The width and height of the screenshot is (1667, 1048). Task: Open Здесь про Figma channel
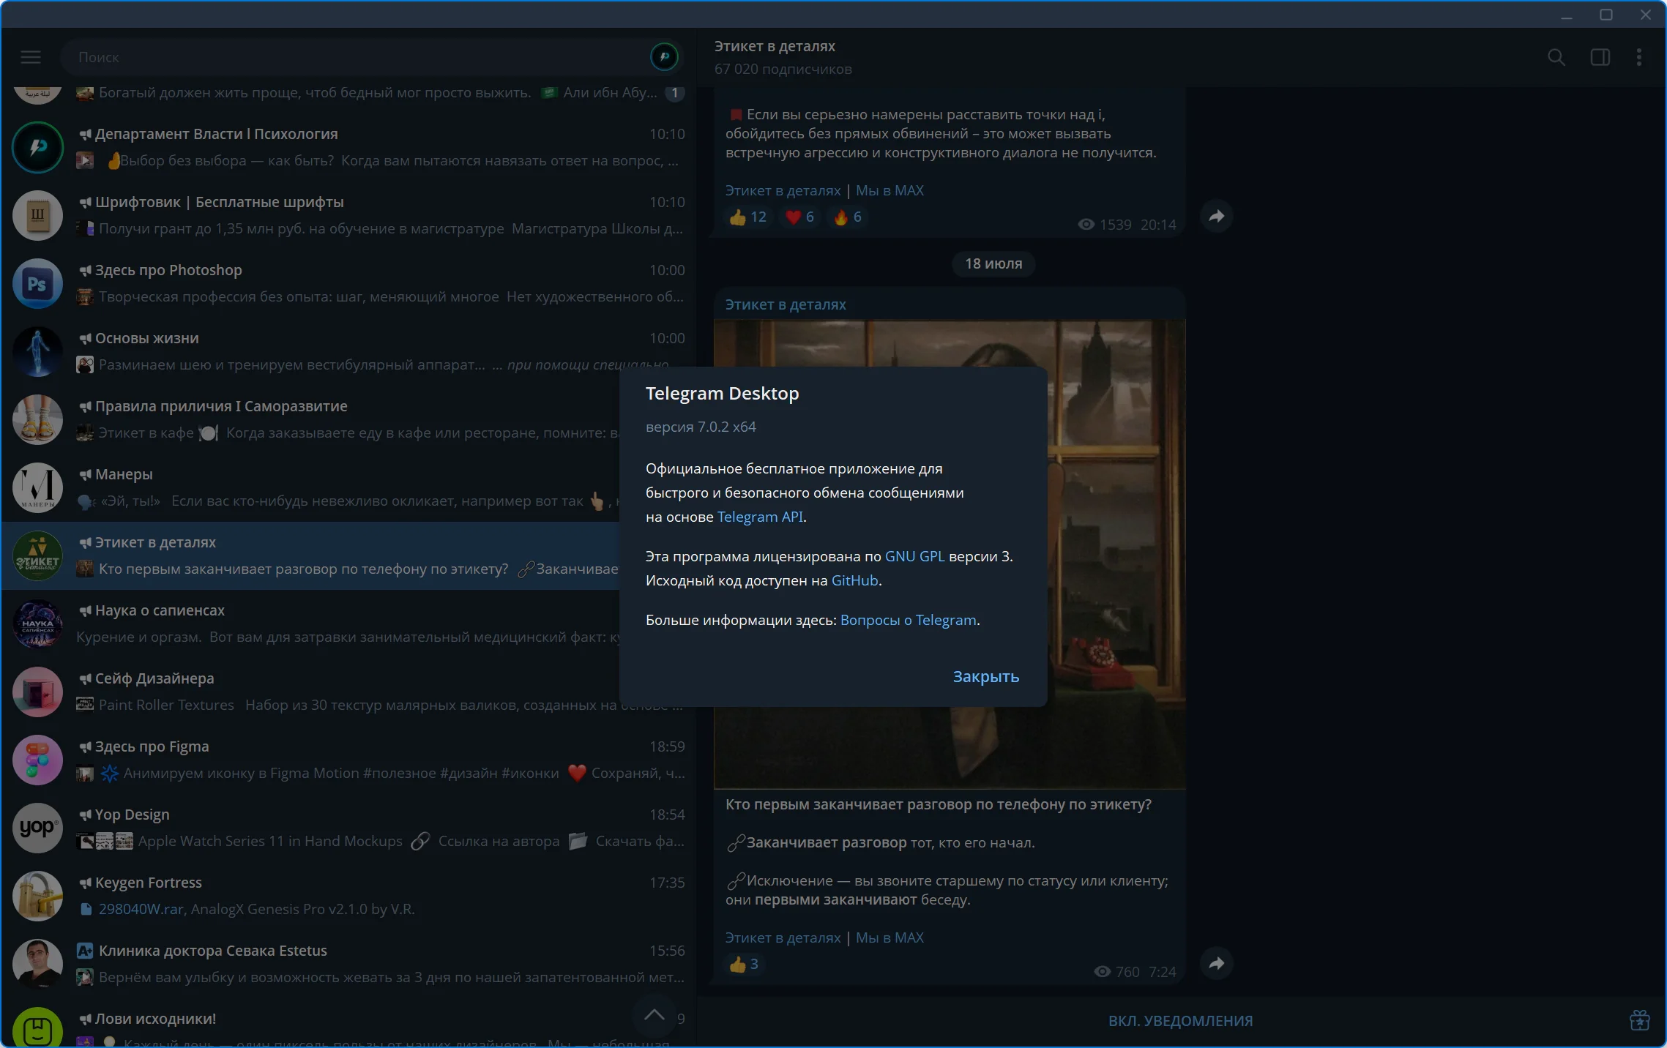point(348,760)
